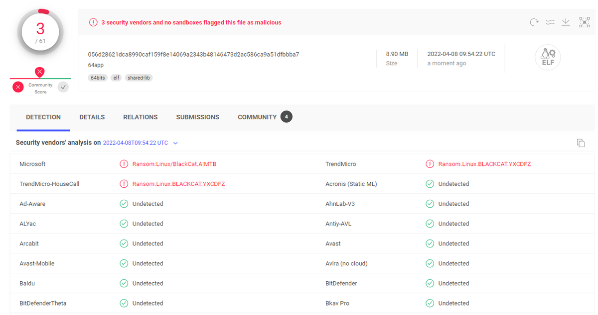Click Antiy-AVL green check icon
The width and height of the screenshot is (598, 315).
pyautogui.click(x=430, y=224)
